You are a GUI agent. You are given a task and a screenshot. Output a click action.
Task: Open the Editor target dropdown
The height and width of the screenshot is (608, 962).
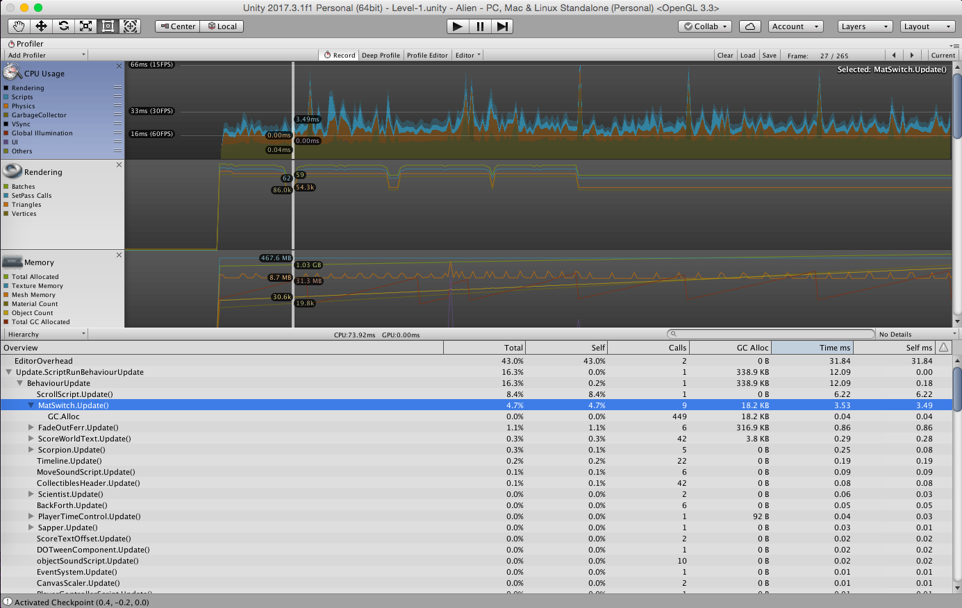[x=467, y=55]
